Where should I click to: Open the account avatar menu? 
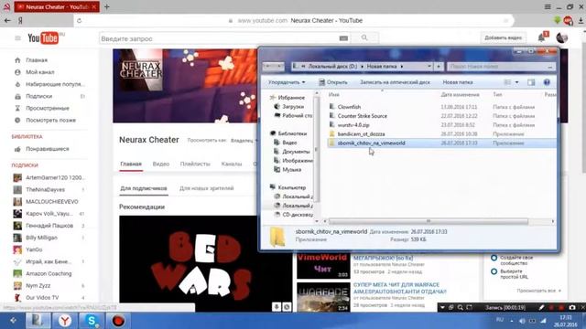[x=561, y=37]
